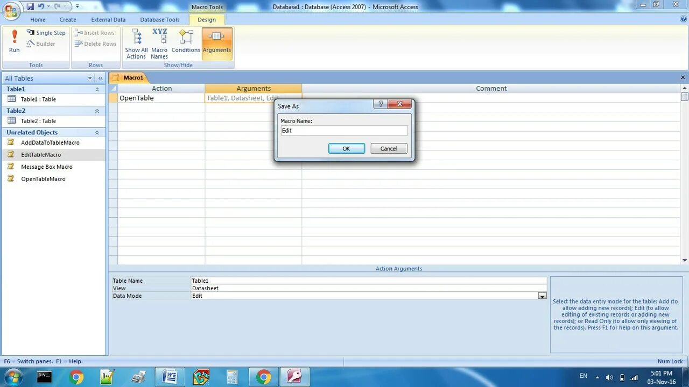Image resolution: width=689 pixels, height=387 pixels.
Task: Open command prompt taskbar icon
Action: 45,377
